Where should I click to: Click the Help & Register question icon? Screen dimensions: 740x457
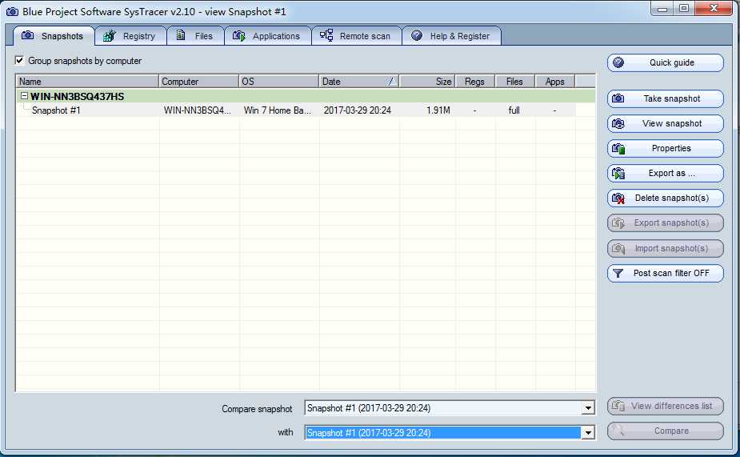point(417,35)
